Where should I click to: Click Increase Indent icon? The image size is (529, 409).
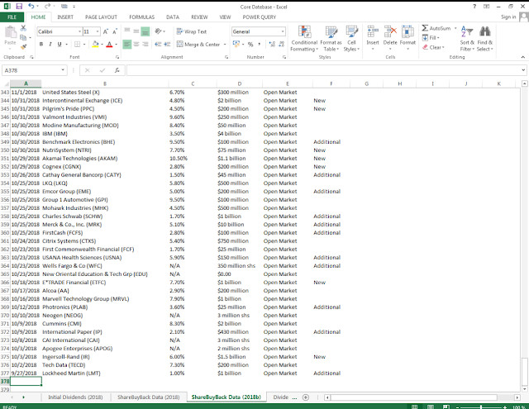(167, 44)
